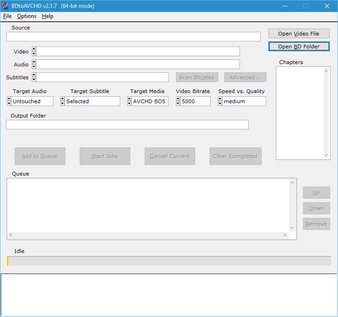Close the BDtoAVCHD window

click(x=327, y=6)
